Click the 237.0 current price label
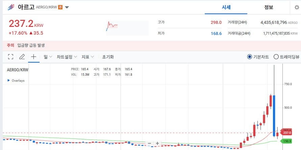The width and height of the screenshot is (301, 150). pos(286,133)
